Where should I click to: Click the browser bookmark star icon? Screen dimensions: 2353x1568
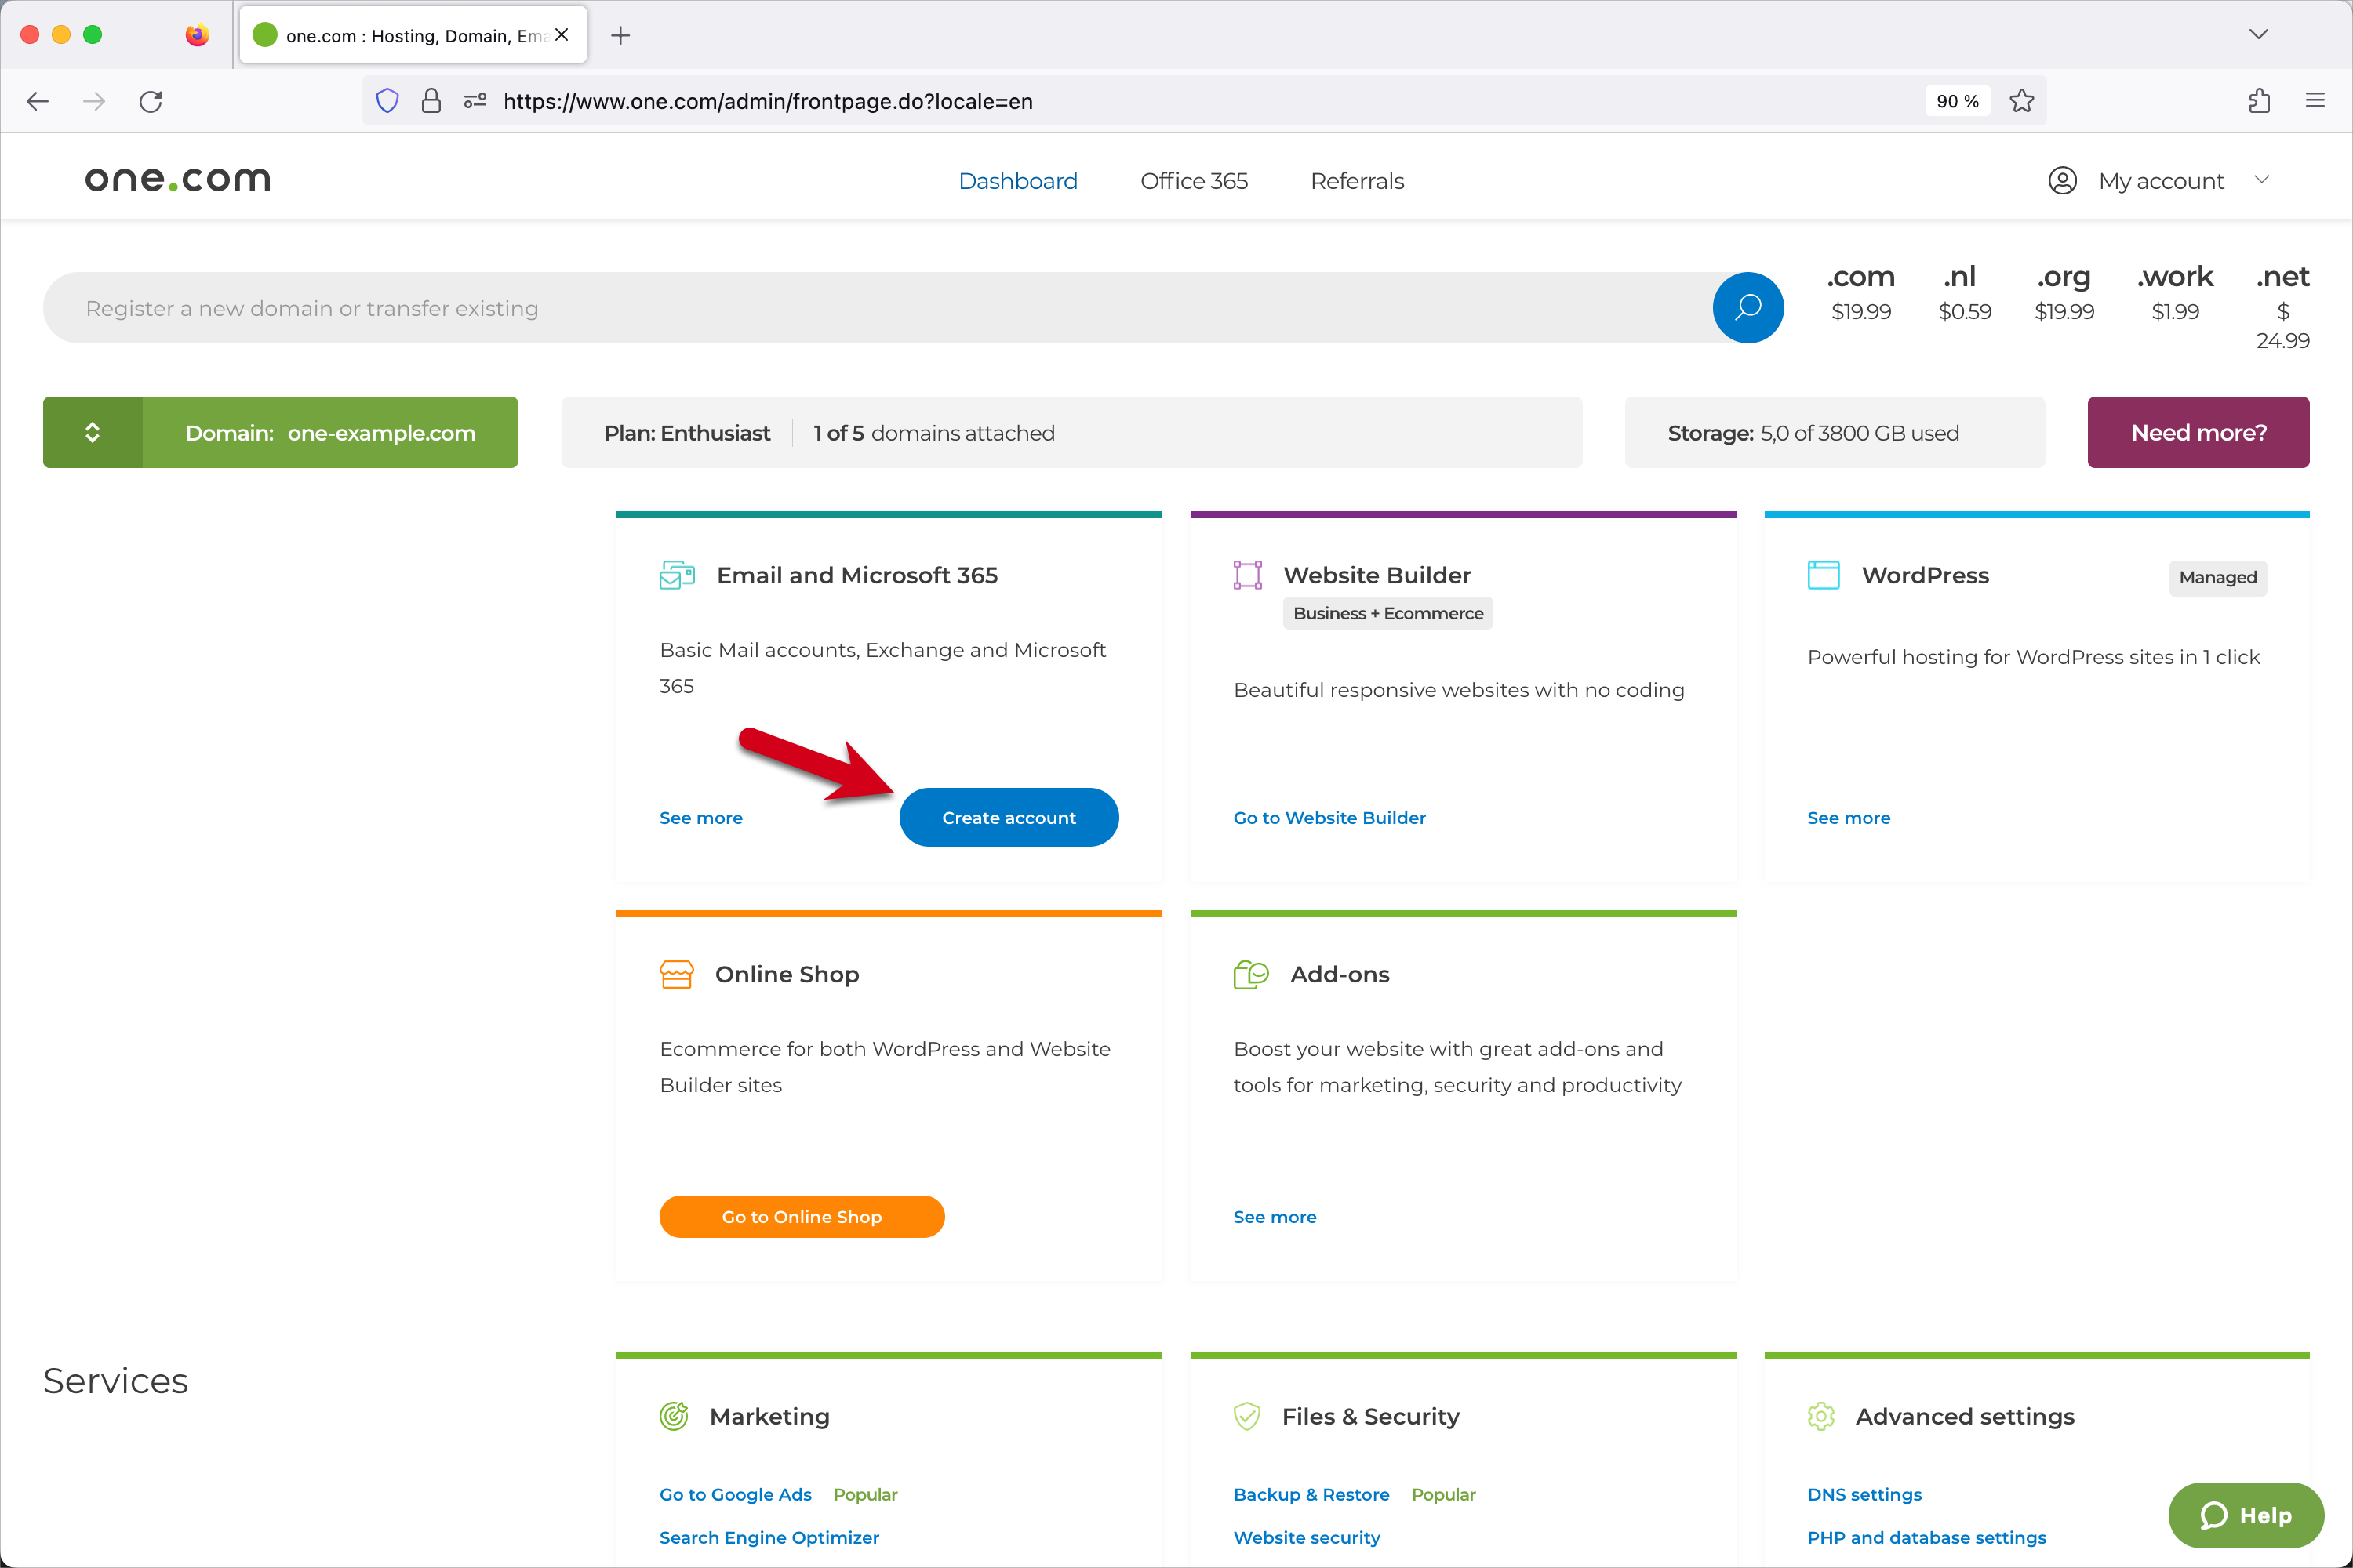2022,100
